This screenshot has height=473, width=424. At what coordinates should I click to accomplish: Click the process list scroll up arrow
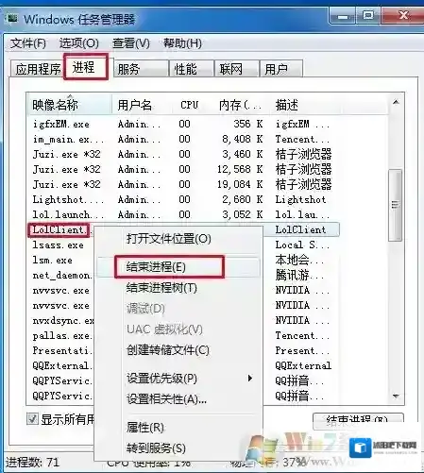click(x=396, y=102)
